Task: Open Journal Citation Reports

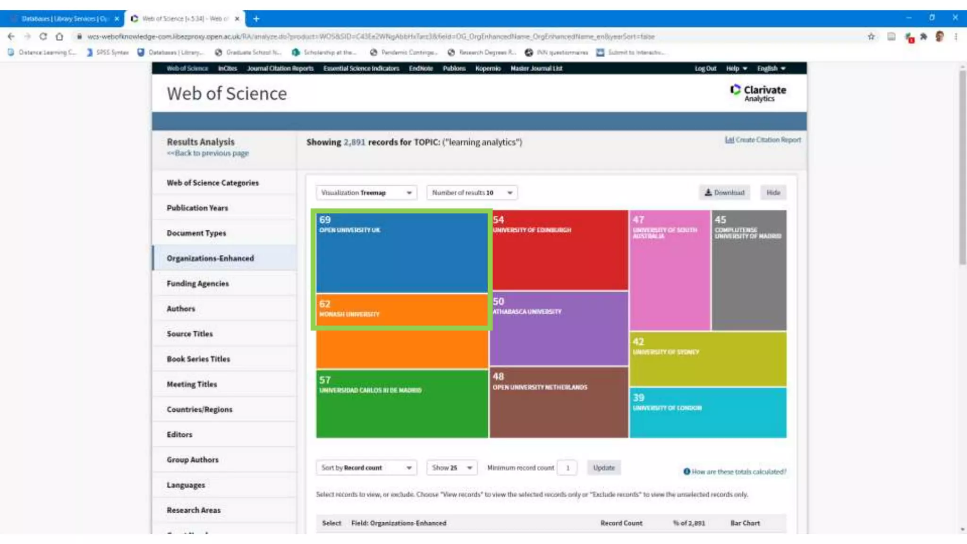Action: click(280, 68)
